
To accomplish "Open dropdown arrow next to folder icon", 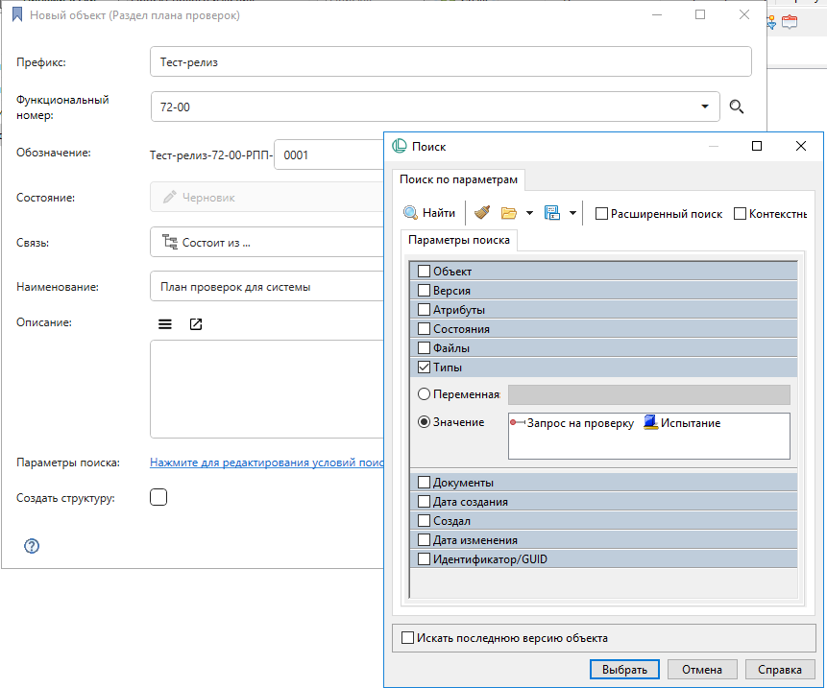I will [x=529, y=213].
